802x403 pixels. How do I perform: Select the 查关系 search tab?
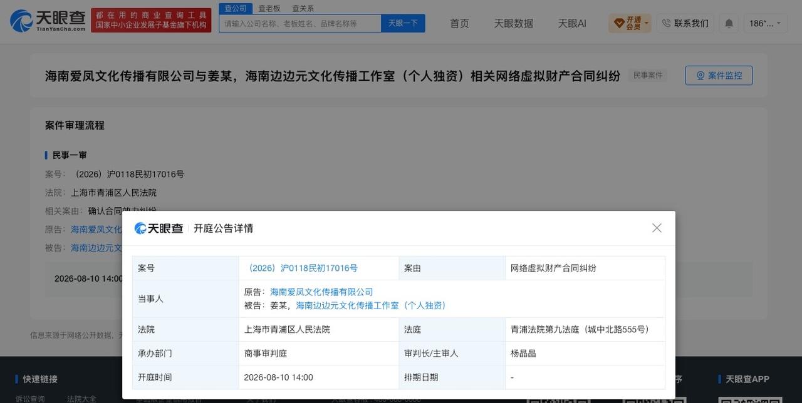[303, 8]
